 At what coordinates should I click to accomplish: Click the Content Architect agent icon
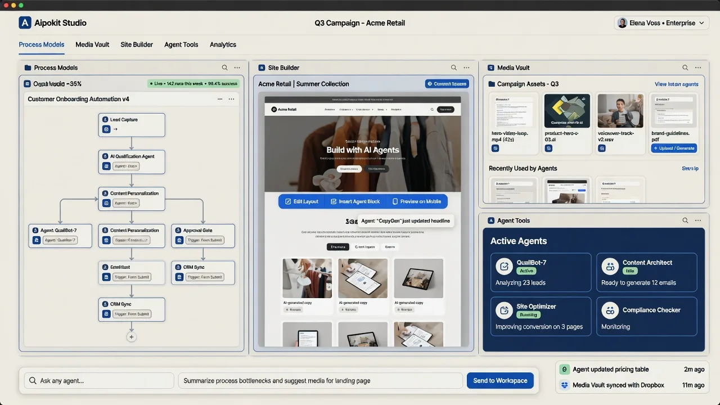pos(610,266)
